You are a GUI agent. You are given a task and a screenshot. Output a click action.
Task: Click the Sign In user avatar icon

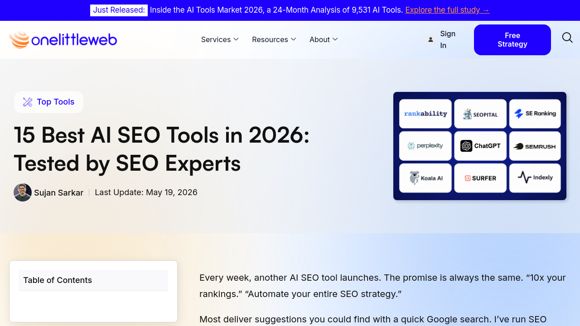tap(431, 40)
